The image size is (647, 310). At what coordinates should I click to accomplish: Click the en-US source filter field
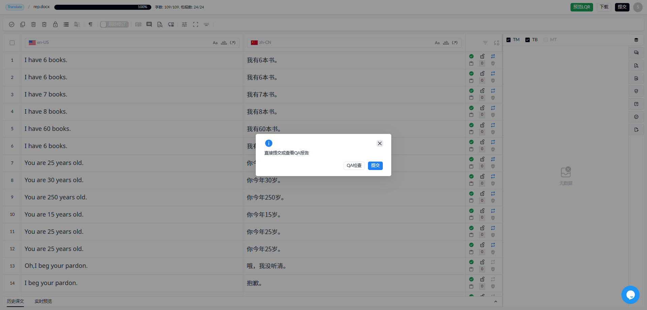tap(132, 43)
